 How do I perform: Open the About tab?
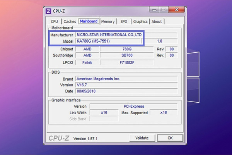pos(157,22)
